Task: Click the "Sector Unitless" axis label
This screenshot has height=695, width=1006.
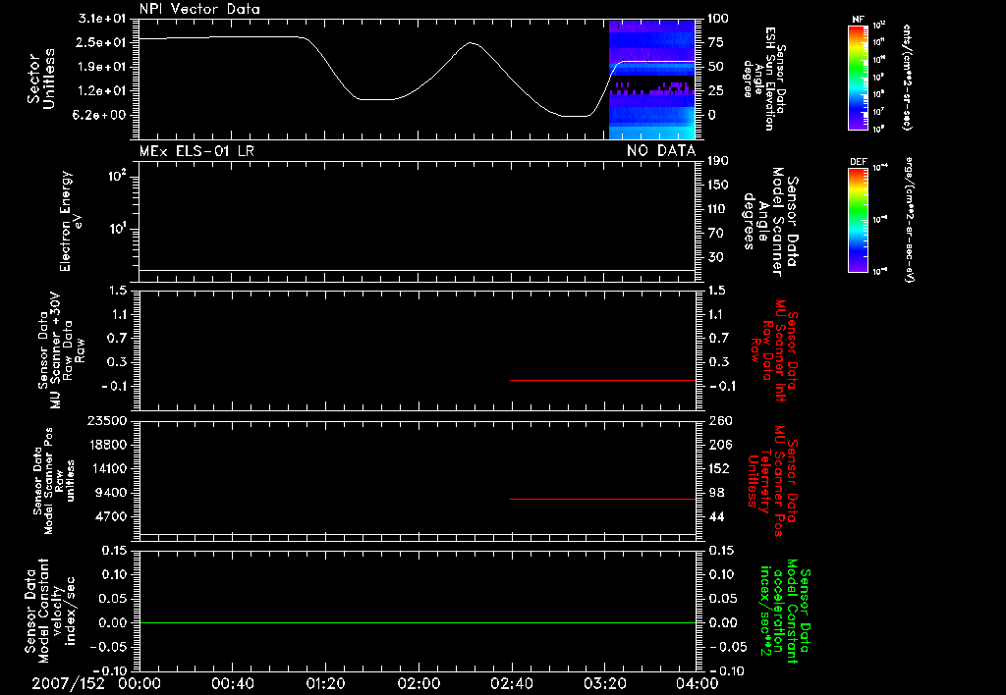Action: (41, 80)
